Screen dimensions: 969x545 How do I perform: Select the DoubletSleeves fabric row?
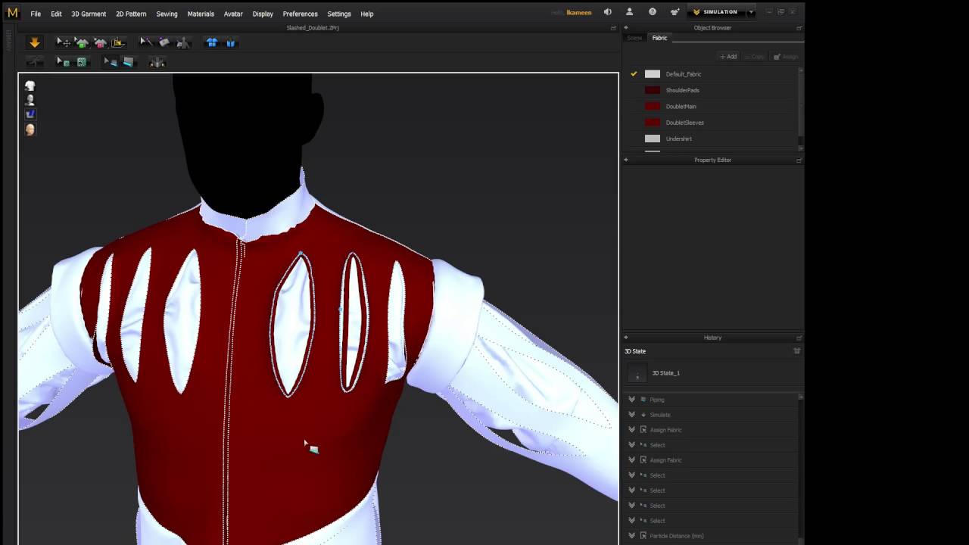(712, 123)
